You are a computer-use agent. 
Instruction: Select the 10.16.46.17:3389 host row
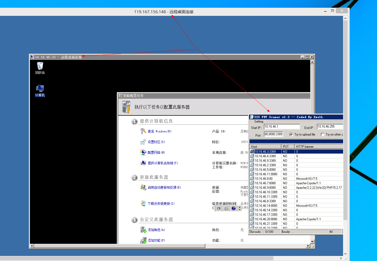coord(296,215)
